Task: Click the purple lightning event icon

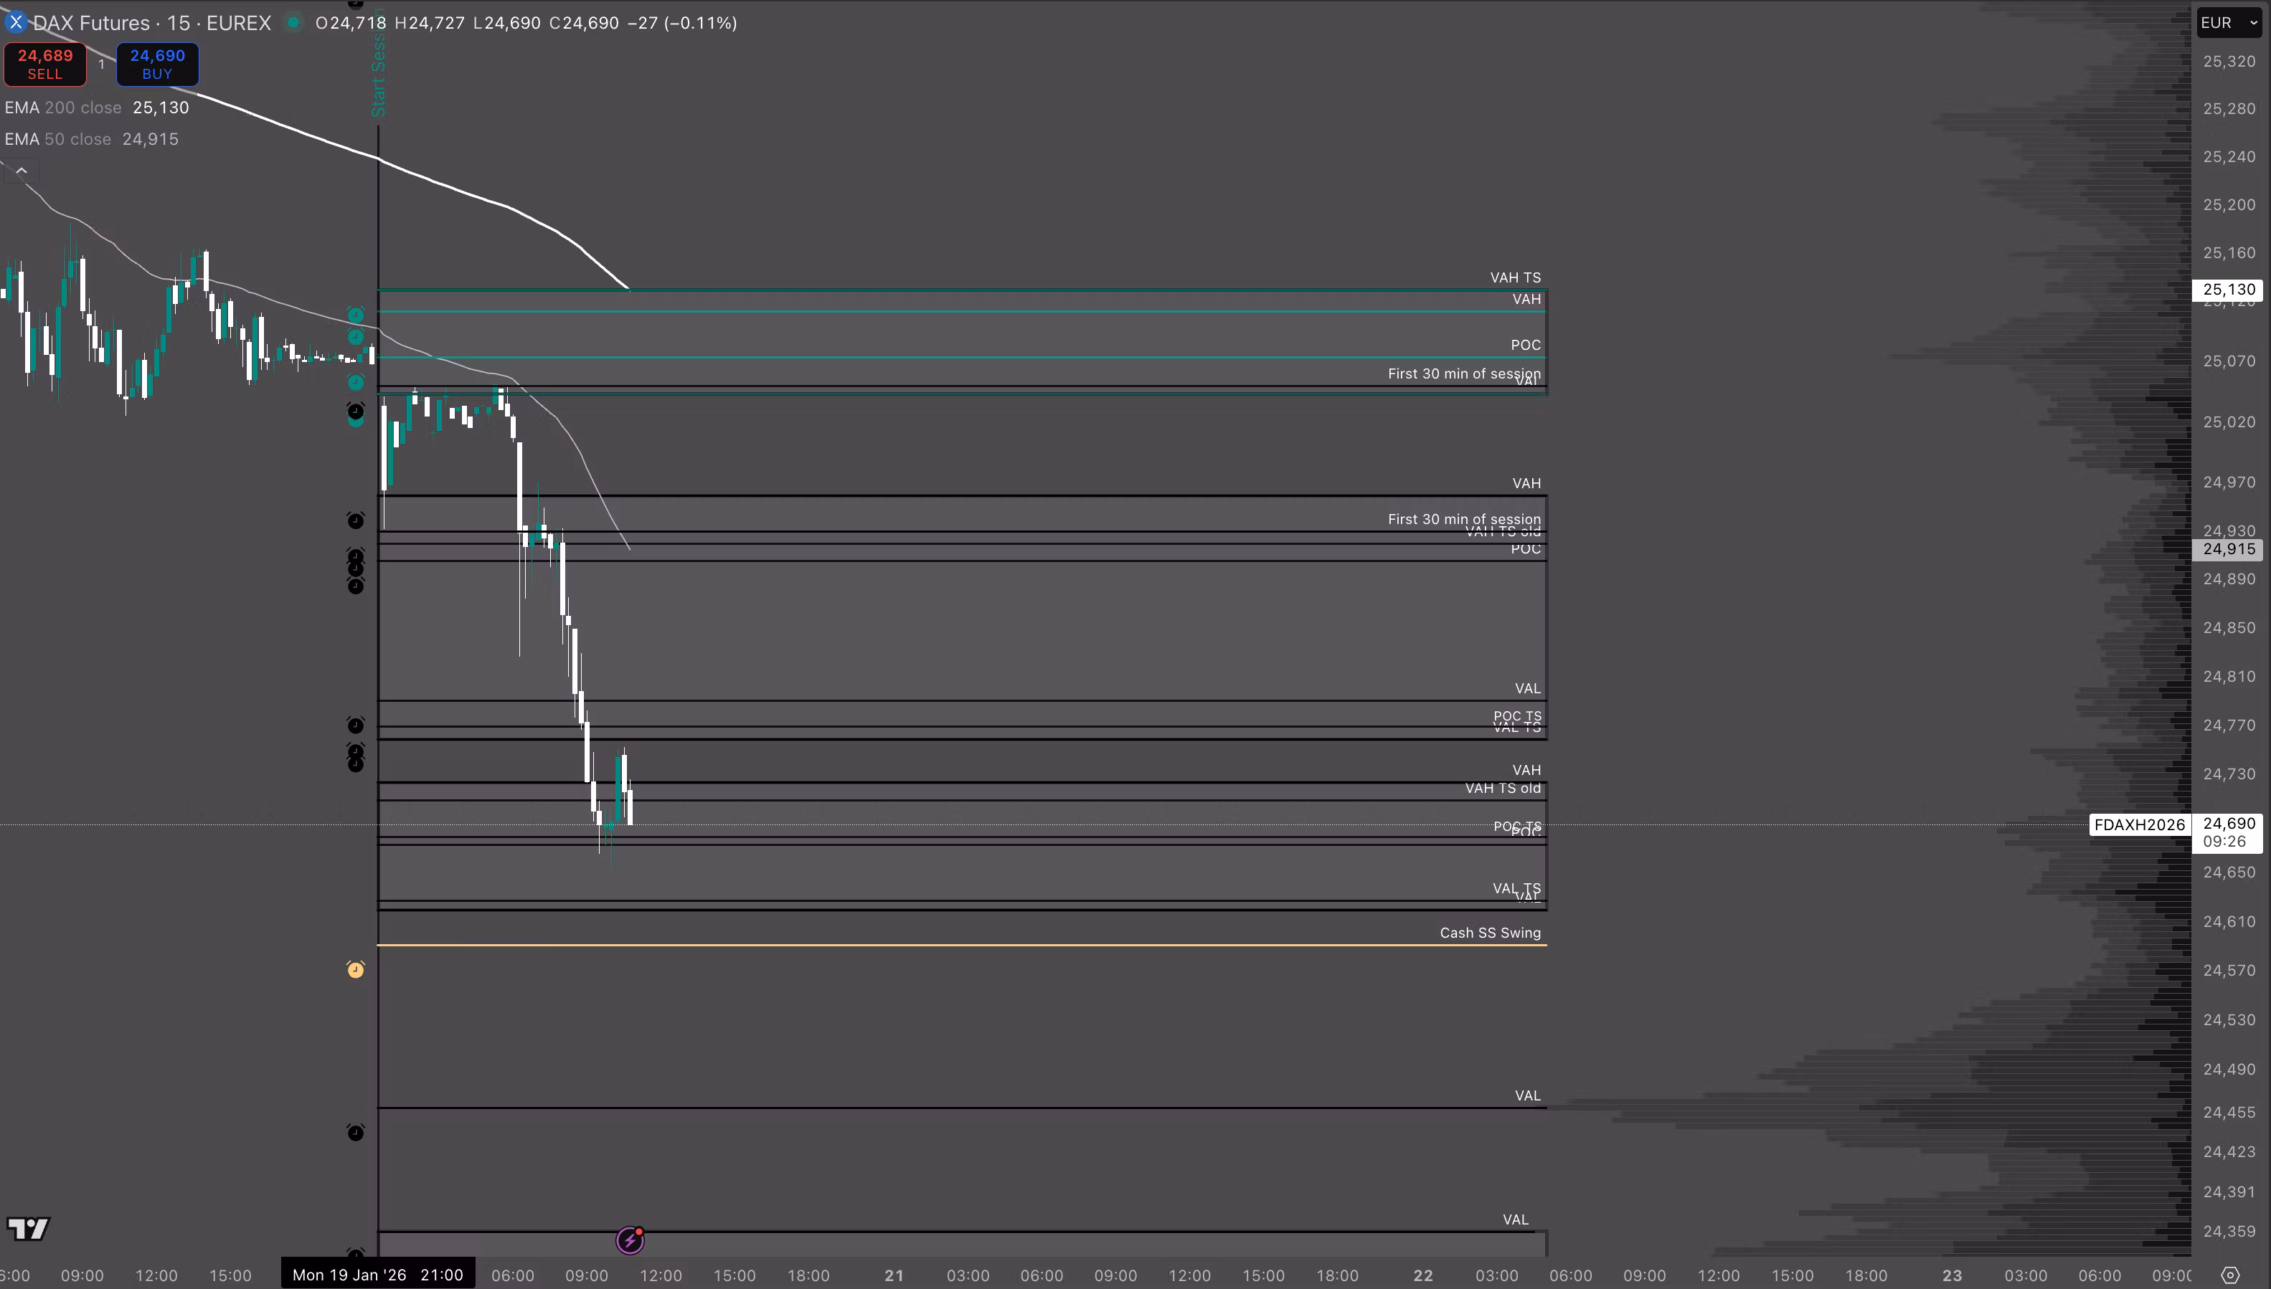Action: click(x=630, y=1240)
